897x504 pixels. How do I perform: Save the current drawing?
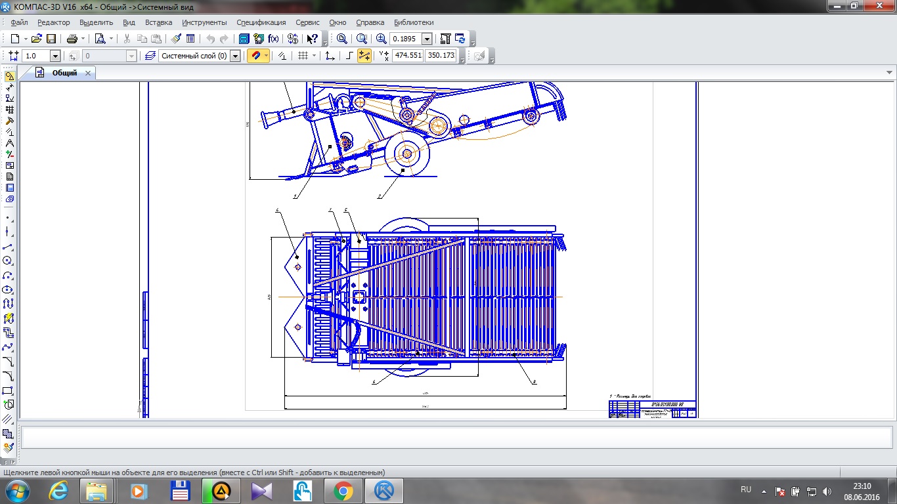[x=51, y=39]
